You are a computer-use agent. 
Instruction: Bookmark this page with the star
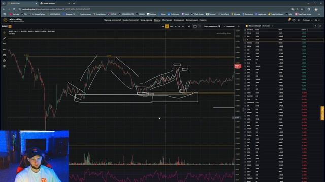pos(302,9)
